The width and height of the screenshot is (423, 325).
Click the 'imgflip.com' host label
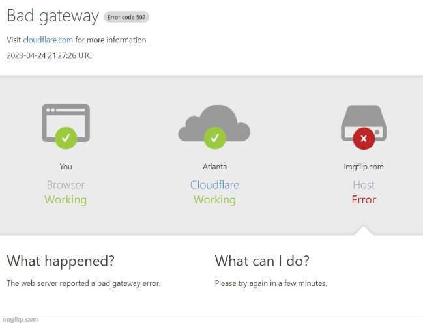[x=364, y=167]
